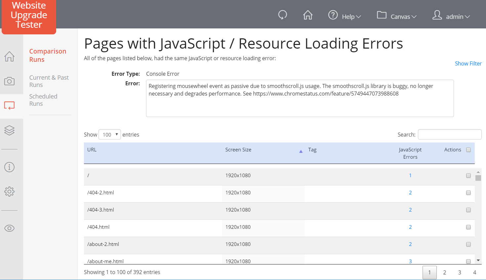Go to pagination page 4

pos(474,272)
